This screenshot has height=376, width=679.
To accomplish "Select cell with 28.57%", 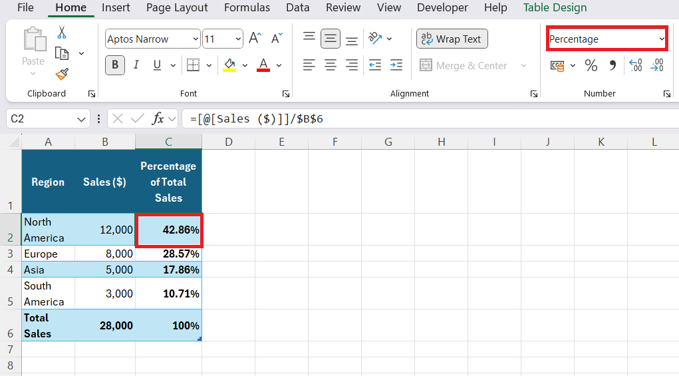I will point(168,254).
